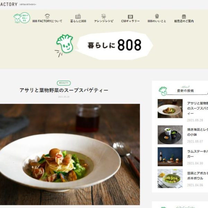Open article title アサリと葉物野菜のスープスパゲティー
The width and height of the screenshot is (208, 208).
[64, 90]
